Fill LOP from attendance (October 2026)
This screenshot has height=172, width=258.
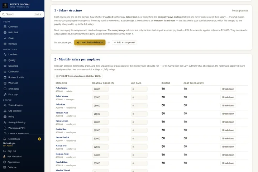coord(78,76)
